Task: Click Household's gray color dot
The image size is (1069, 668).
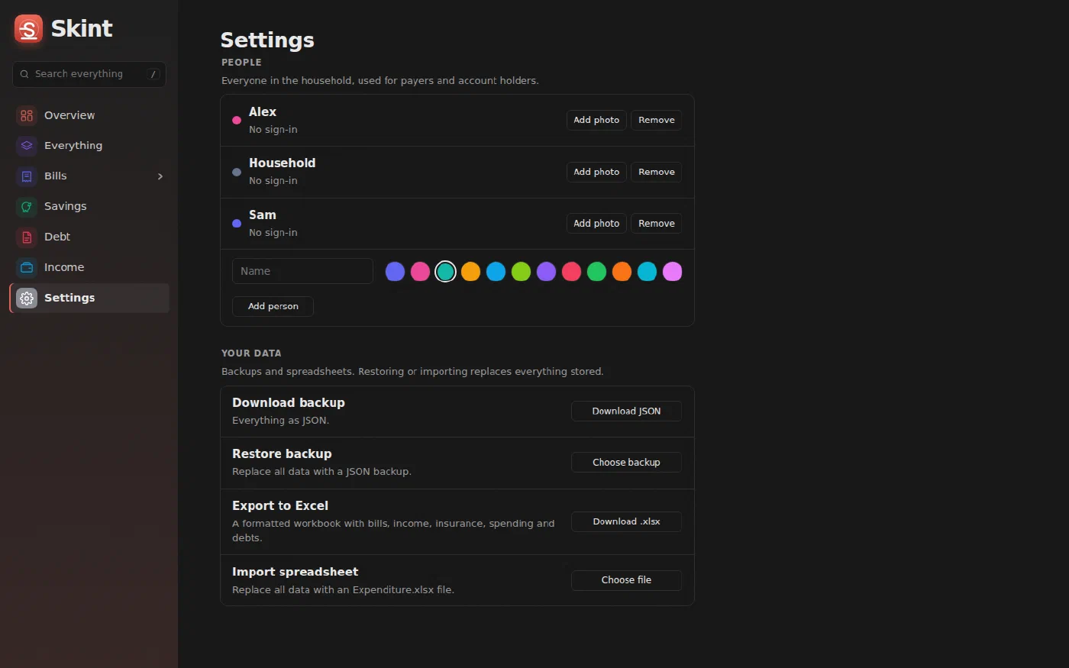Action: pos(237,173)
